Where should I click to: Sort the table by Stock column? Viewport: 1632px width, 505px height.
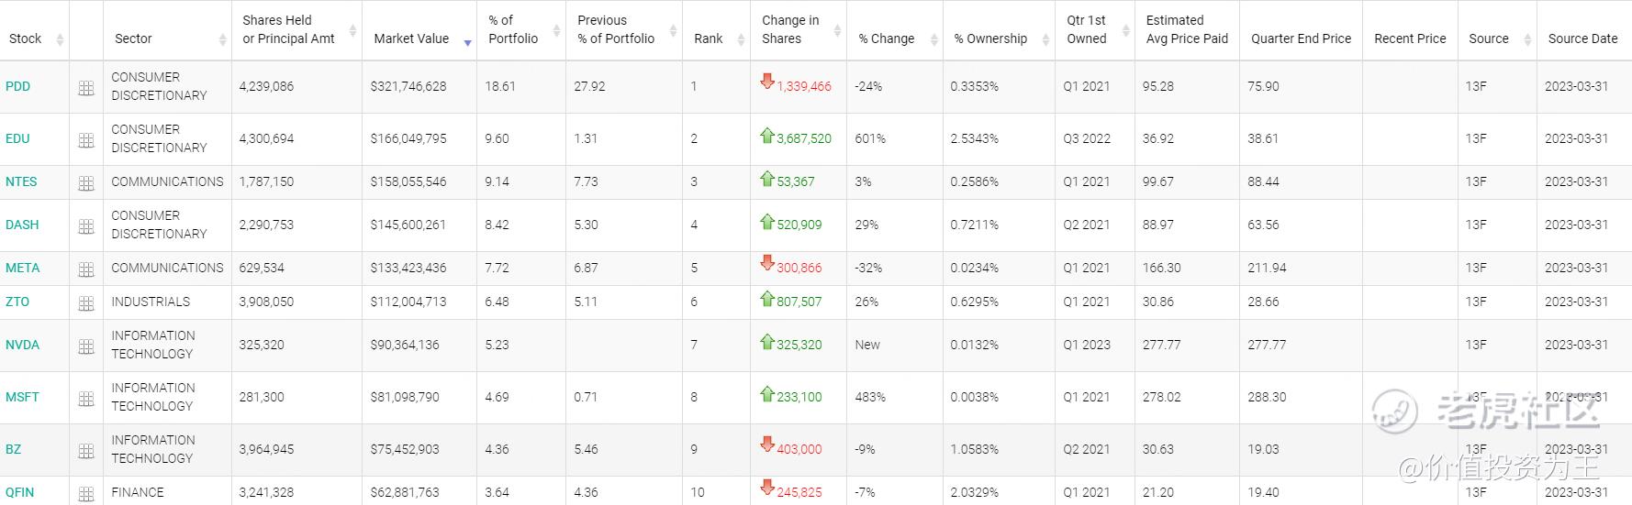(26, 38)
